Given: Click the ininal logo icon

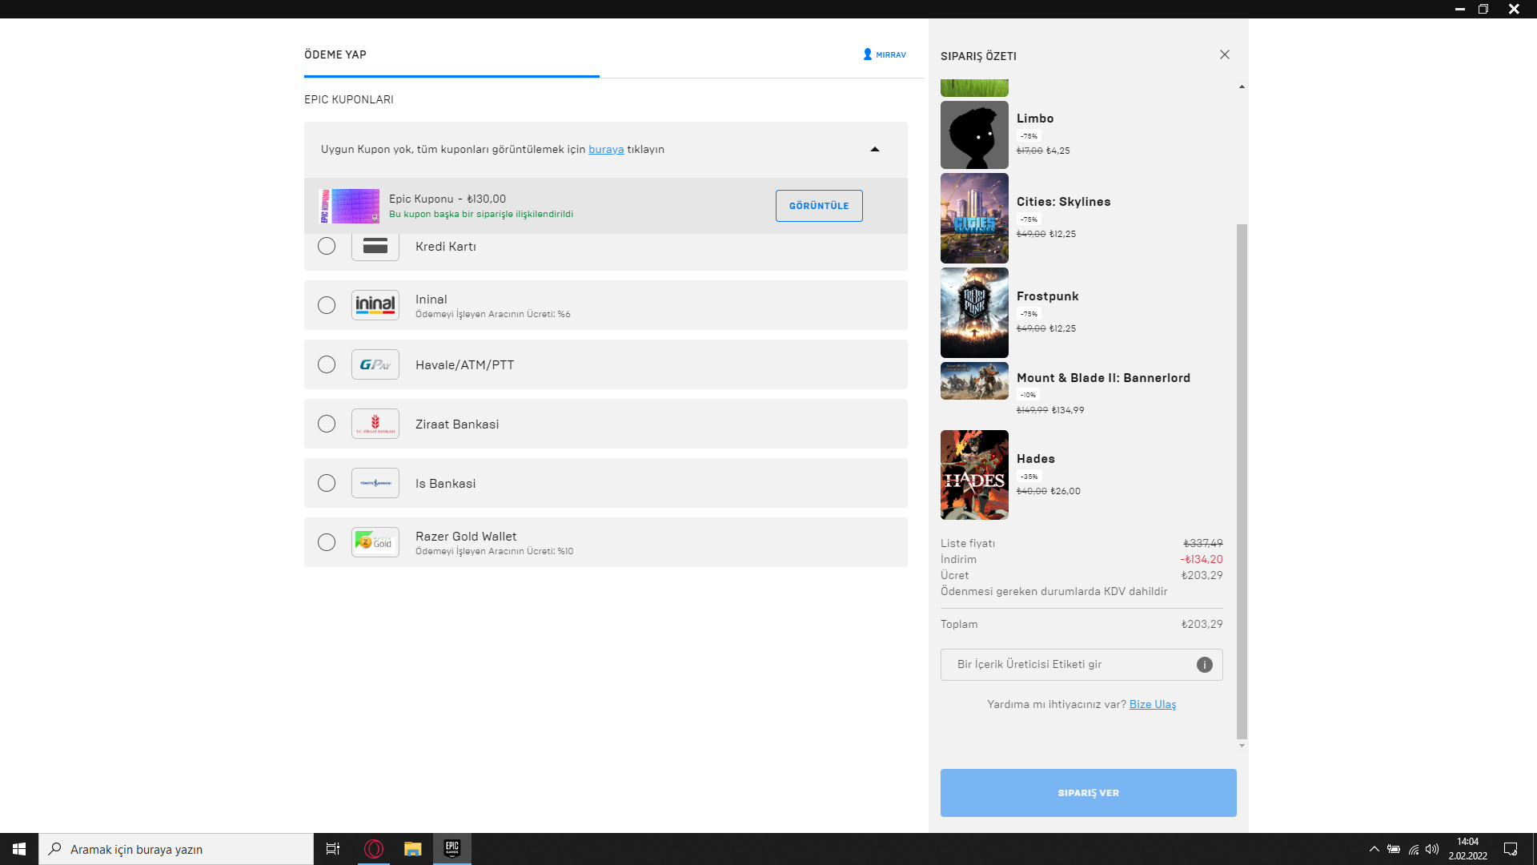Looking at the screenshot, I should [x=375, y=305].
